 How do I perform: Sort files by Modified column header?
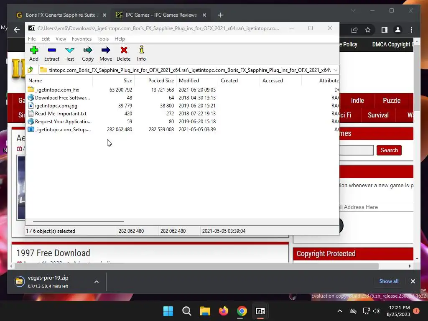coord(197,81)
